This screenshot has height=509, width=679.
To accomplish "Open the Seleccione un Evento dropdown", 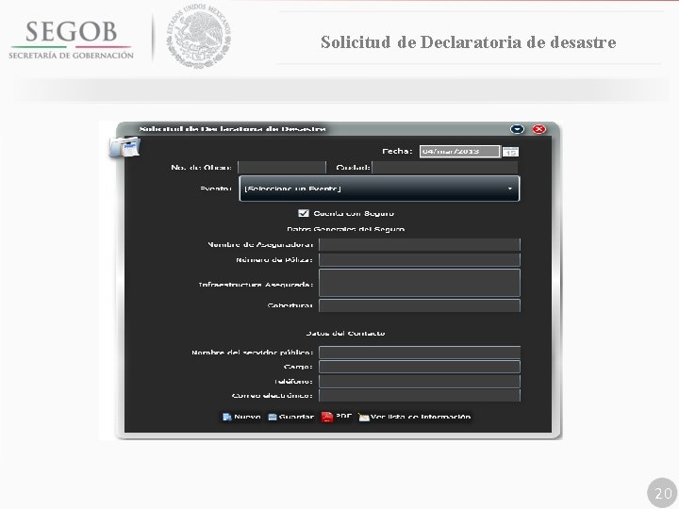I will pos(379,189).
